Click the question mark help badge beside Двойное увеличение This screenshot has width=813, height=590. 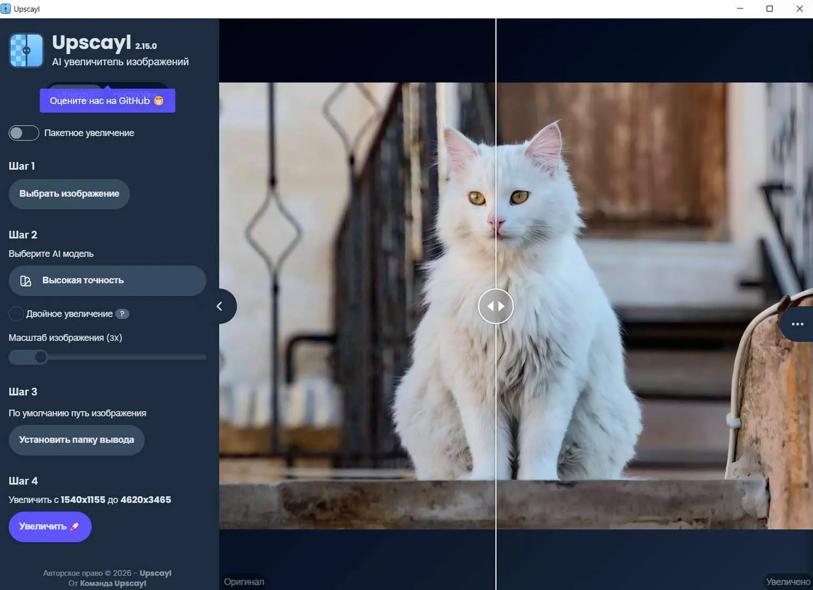[122, 314]
